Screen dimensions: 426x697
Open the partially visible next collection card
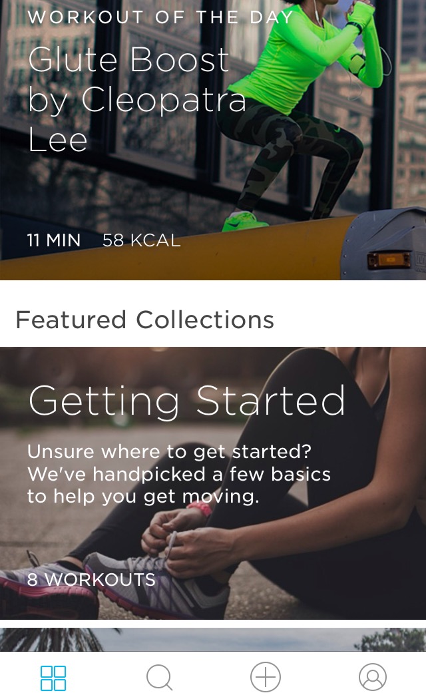coord(213,640)
